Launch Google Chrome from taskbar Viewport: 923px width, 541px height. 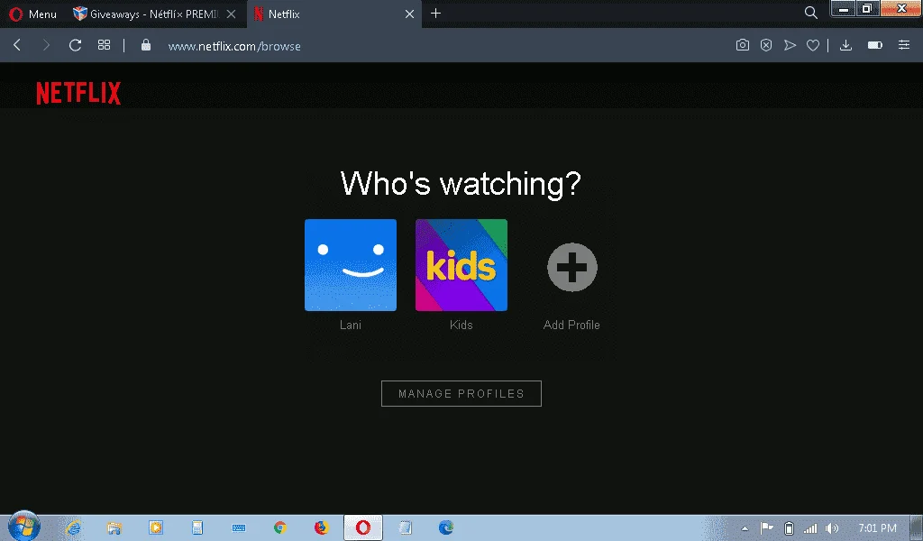[280, 527]
